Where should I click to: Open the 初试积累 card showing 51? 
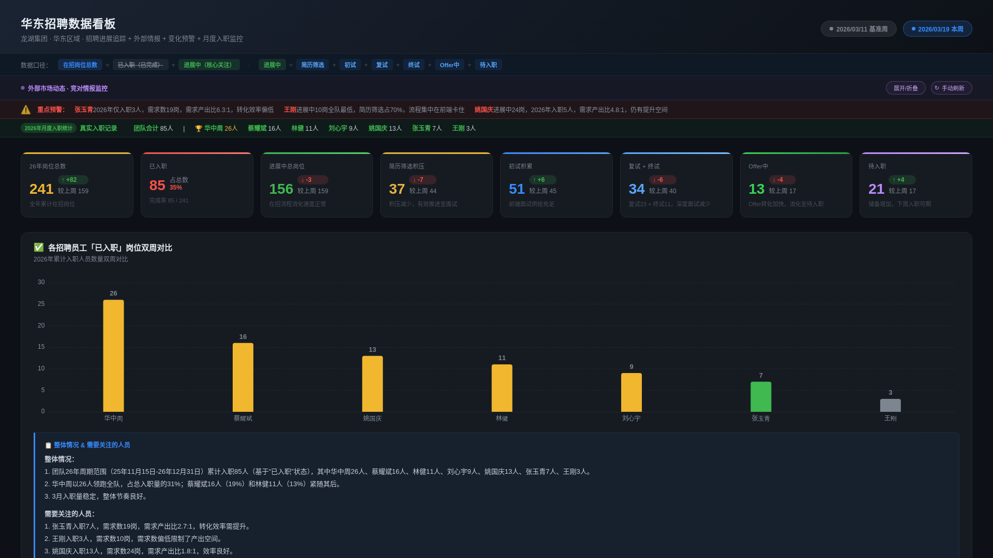(556, 185)
